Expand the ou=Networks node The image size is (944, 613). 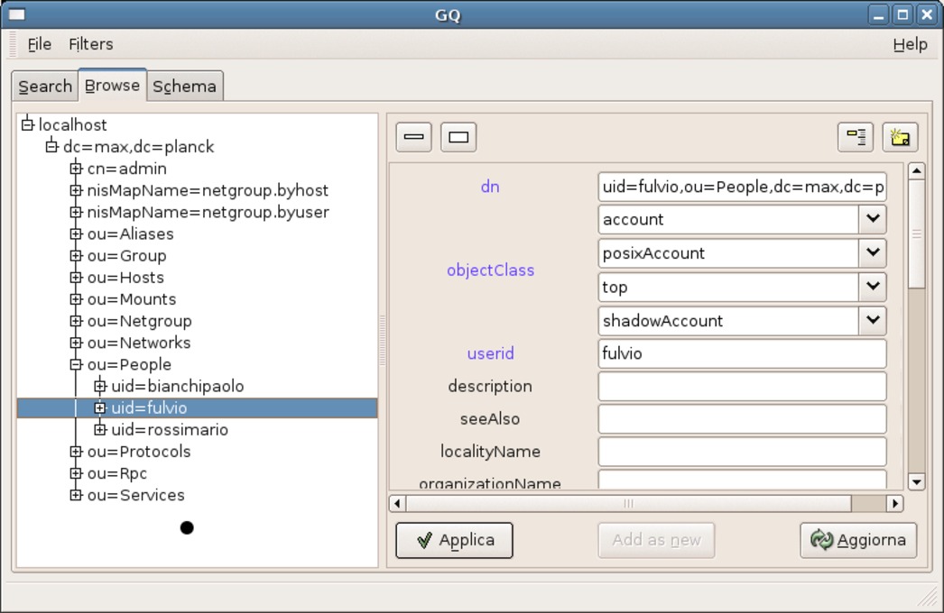point(76,343)
